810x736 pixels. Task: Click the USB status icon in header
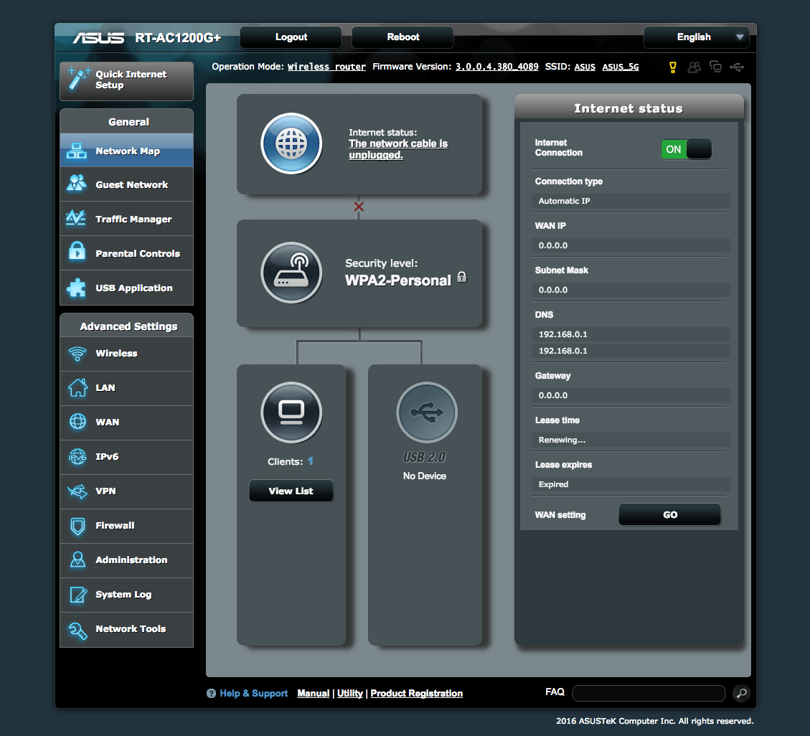coord(737,67)
